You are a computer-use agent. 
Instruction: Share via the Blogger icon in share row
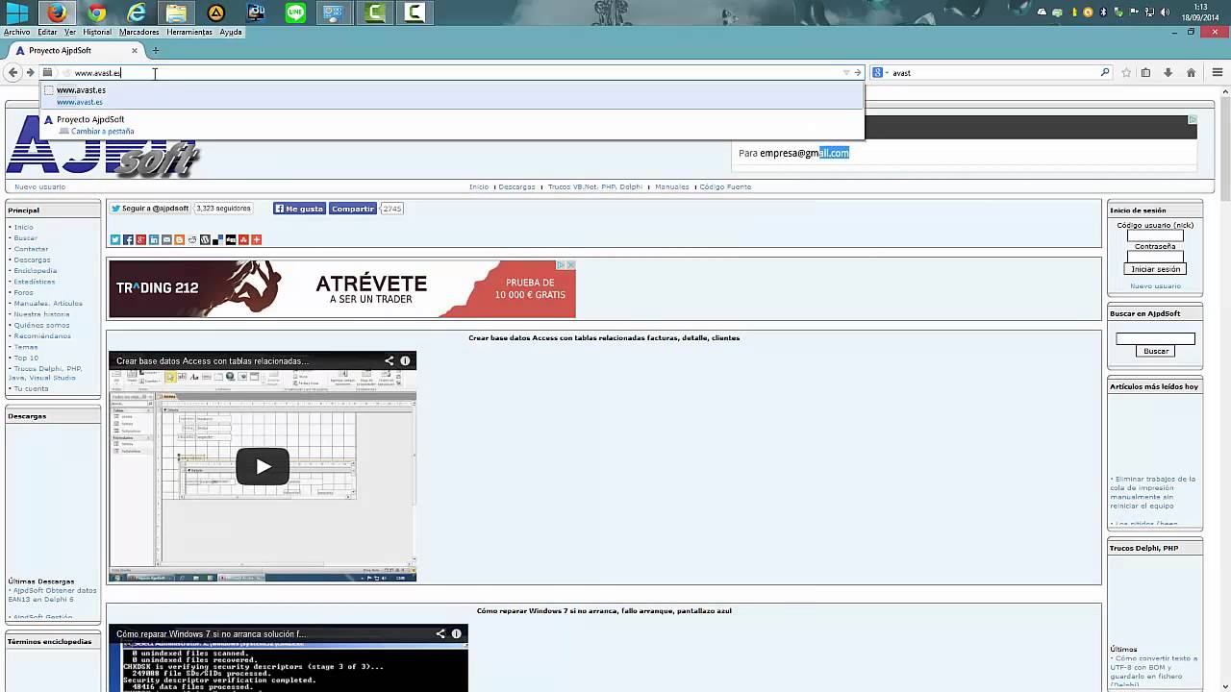click(179, 239)
